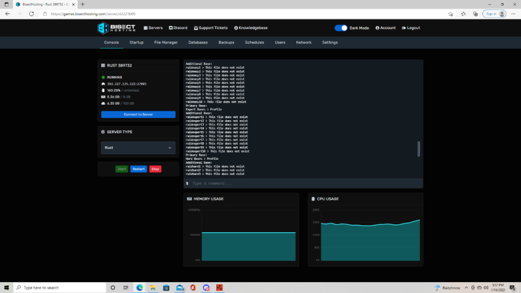Open the Rain/snow weather widget
The height and width of the screenshot is (293, 521).
point(448,288)
